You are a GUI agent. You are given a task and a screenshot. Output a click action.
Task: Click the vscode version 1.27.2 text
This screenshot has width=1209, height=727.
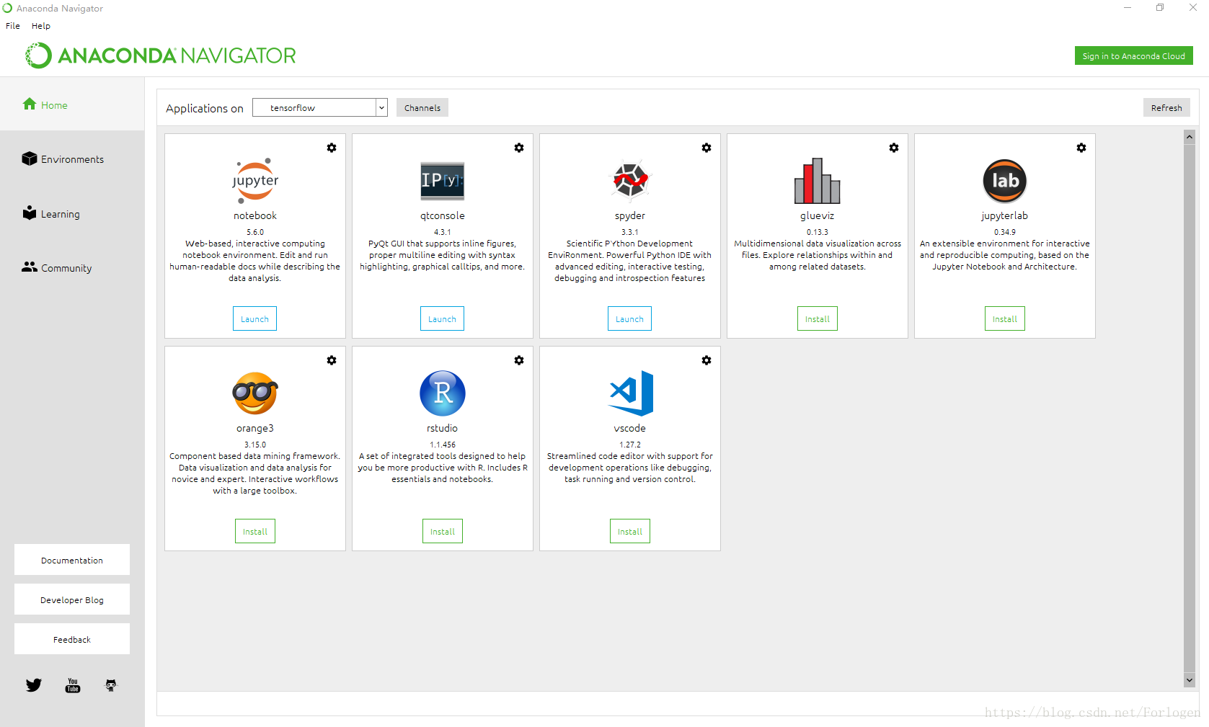[630, 445]
